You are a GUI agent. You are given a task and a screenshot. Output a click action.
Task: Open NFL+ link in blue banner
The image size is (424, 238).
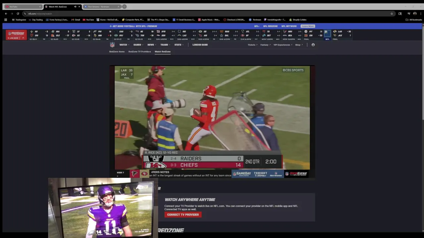[257, 26]
